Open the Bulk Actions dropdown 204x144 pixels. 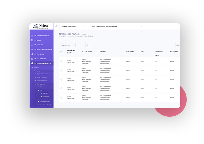point(68,45)
